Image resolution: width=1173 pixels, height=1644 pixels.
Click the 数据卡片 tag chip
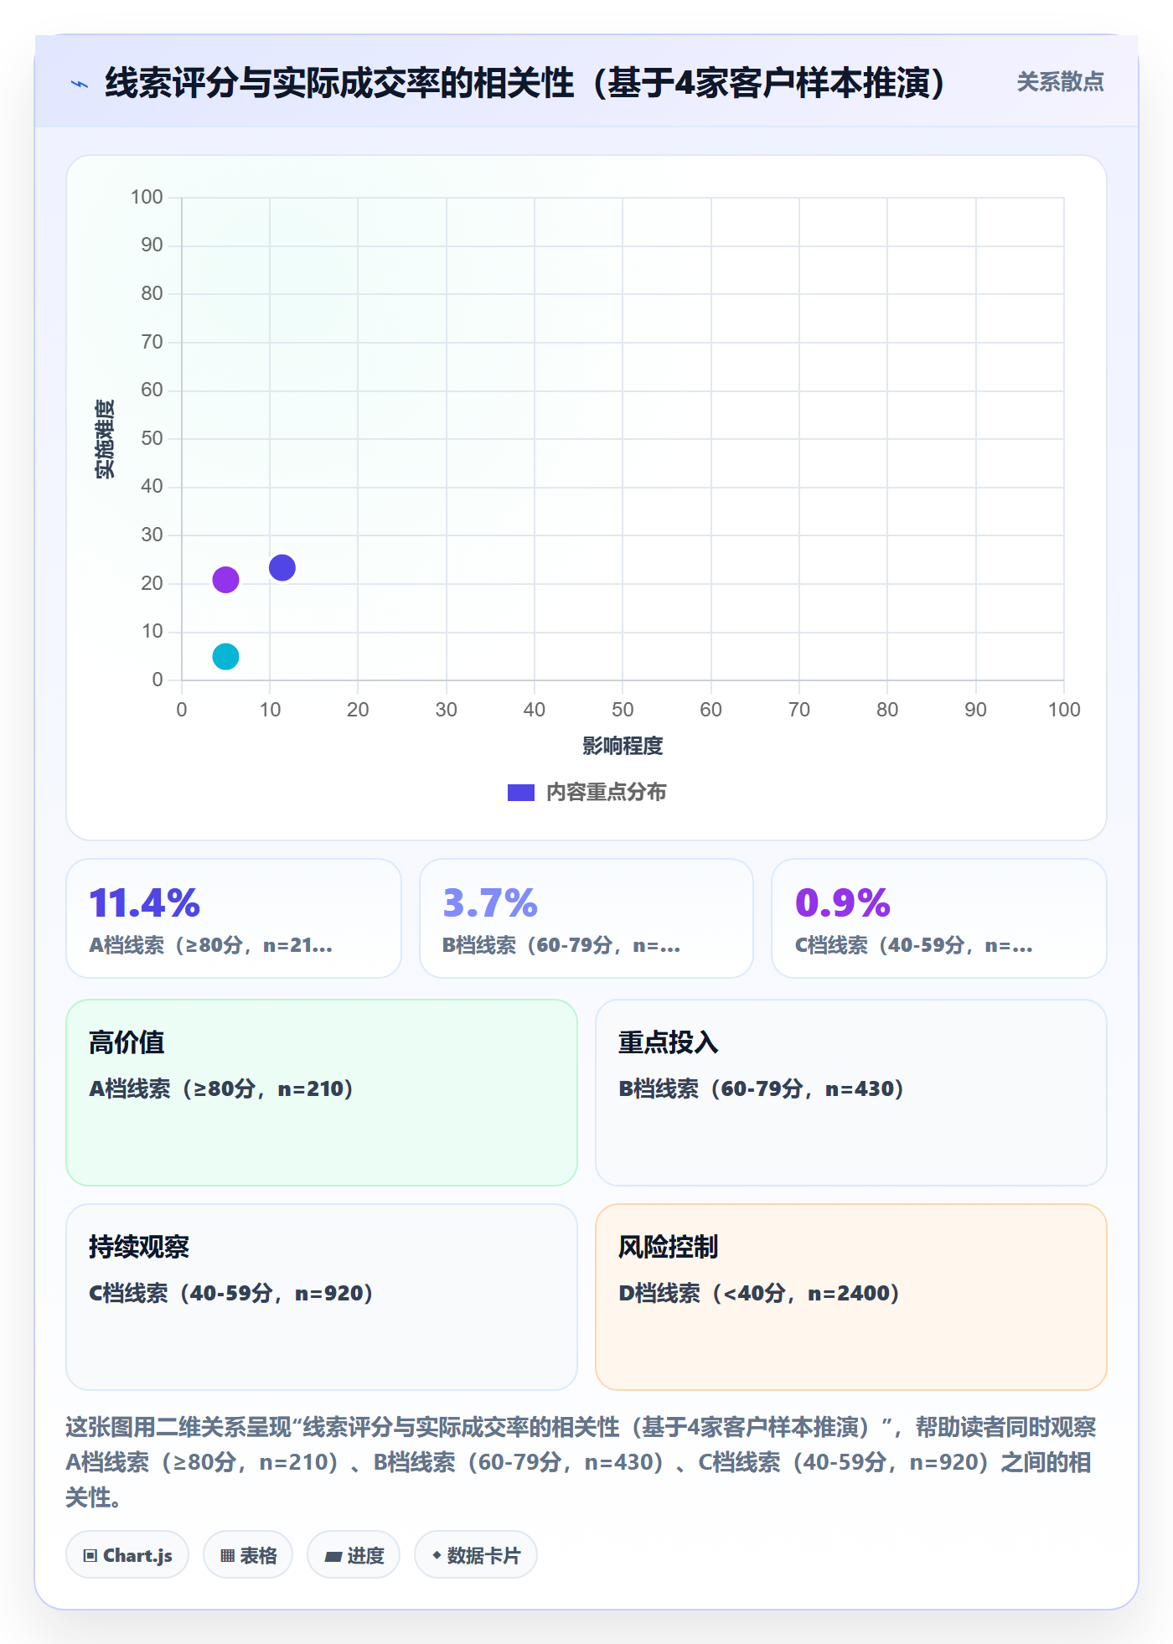[476, 1555]
